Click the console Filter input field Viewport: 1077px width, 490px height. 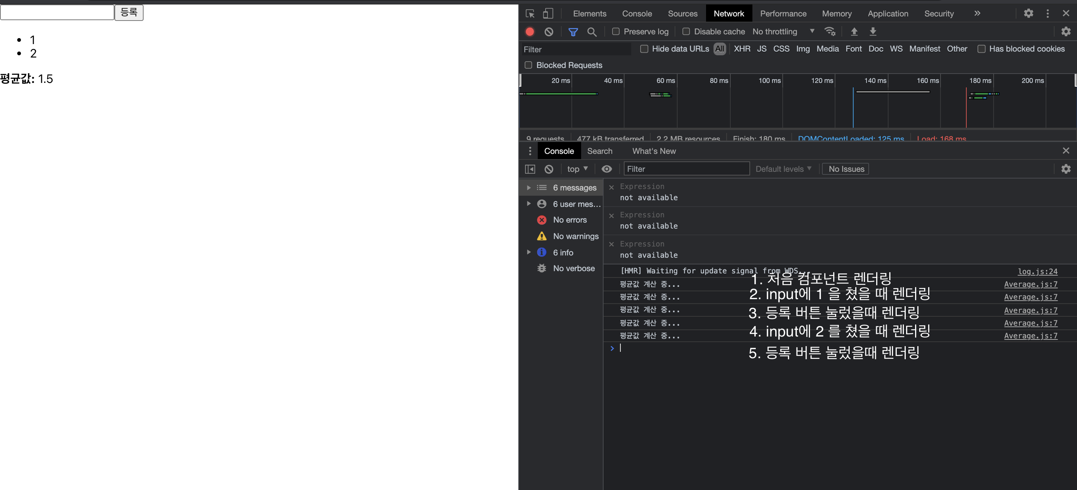[x=686, y=169]
